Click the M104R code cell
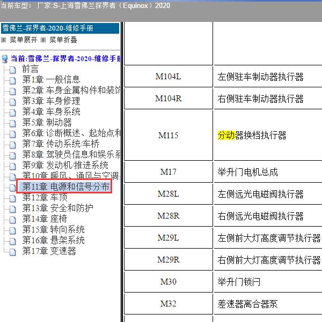 (169, 99)
